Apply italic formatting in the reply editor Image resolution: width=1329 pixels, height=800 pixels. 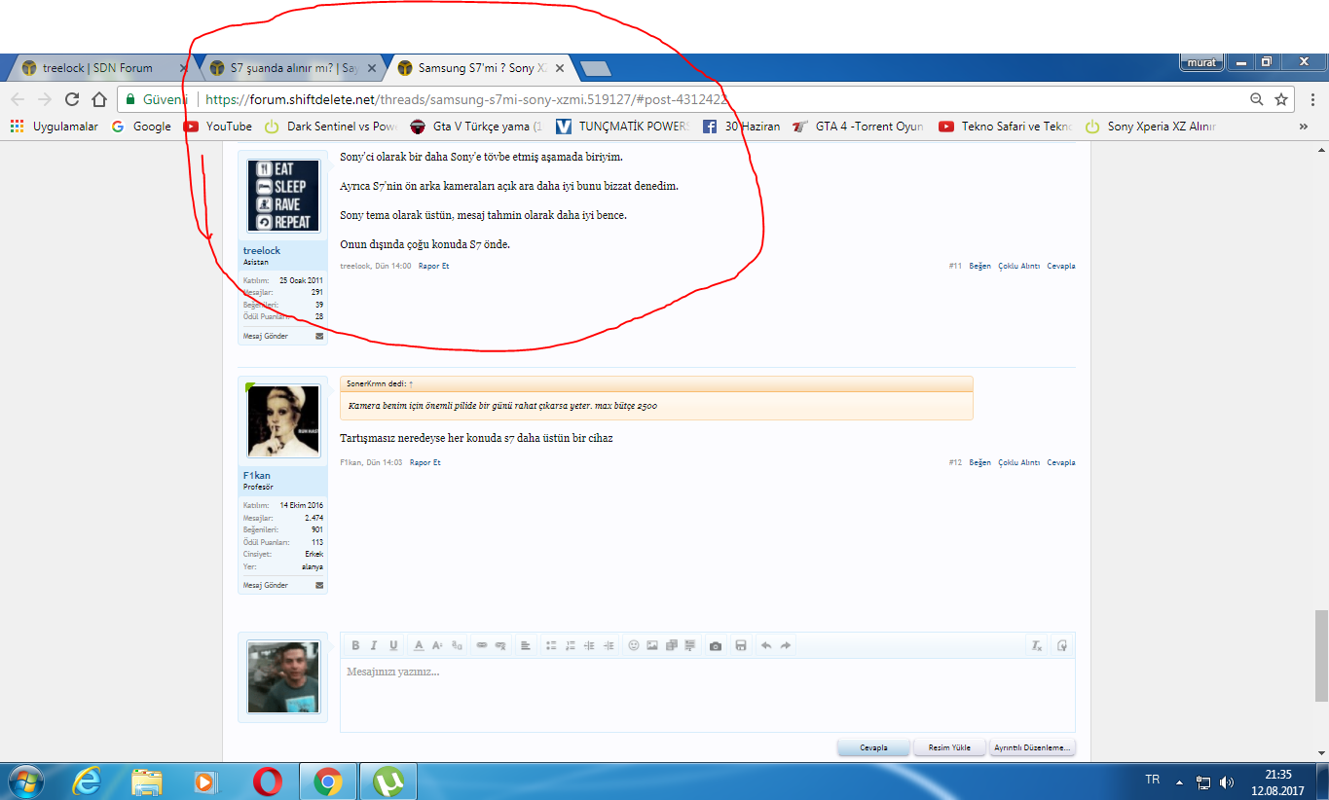pos(373,645)
